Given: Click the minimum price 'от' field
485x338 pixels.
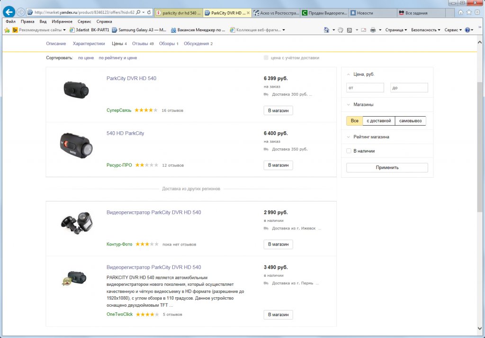Looking at the screenshot, I should 365,88.
